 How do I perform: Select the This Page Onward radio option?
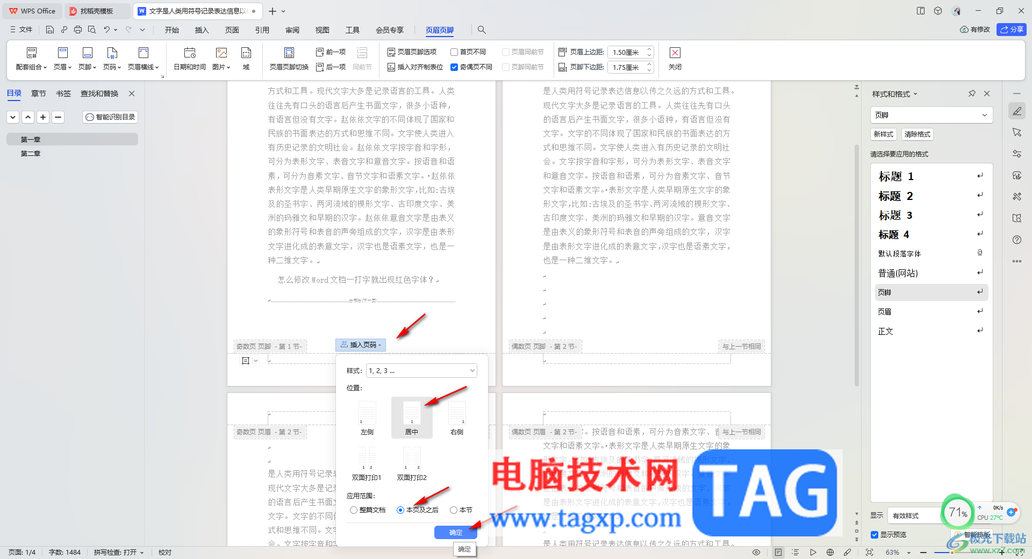click(x=400, y=510)
